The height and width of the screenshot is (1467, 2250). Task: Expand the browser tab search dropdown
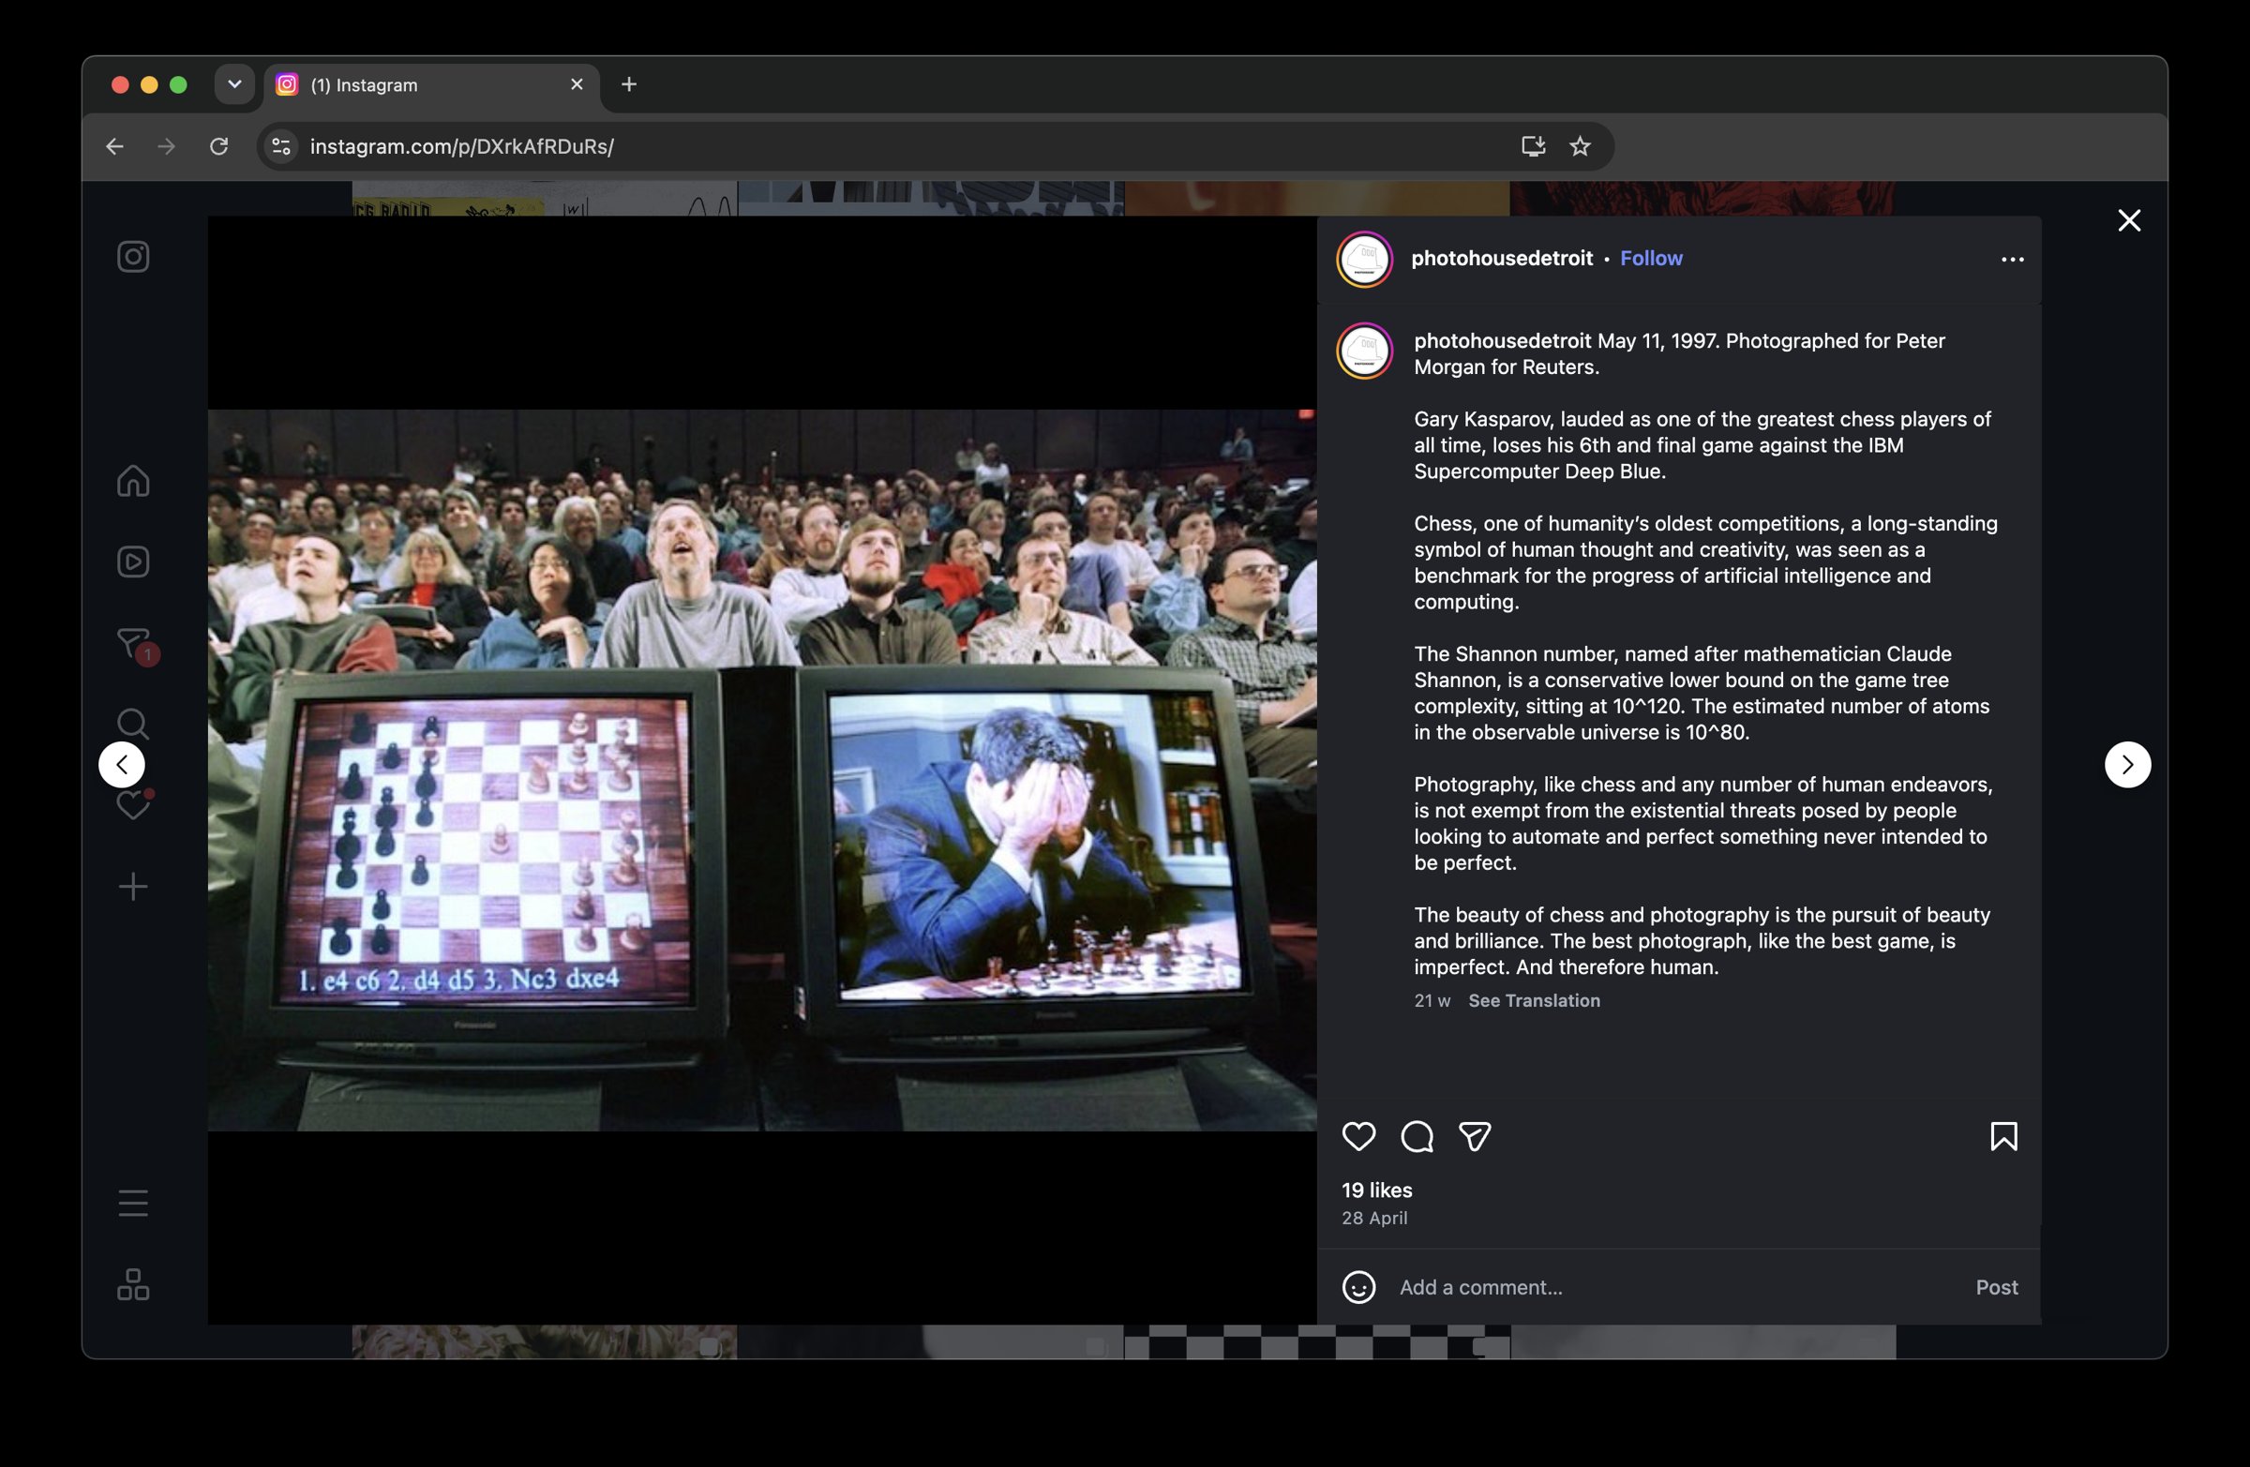[x=234, y=84]
